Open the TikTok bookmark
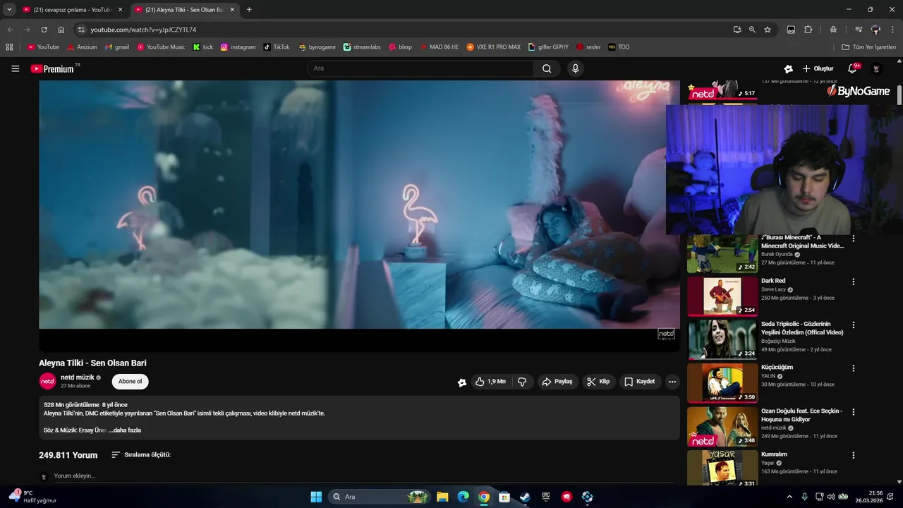 coord(277,47)
